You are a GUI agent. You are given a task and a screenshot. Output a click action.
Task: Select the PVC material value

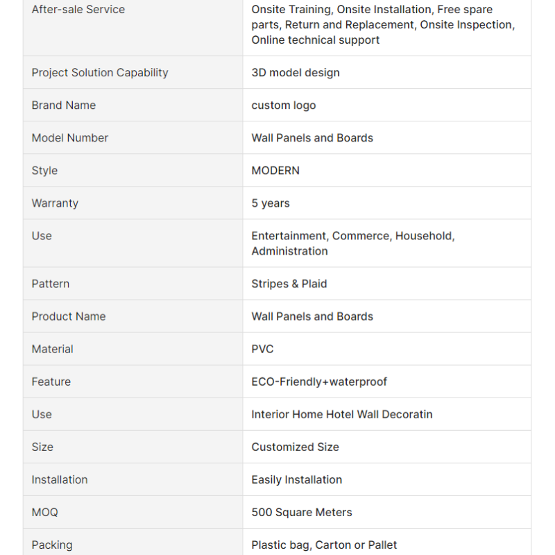click(263, 349)
